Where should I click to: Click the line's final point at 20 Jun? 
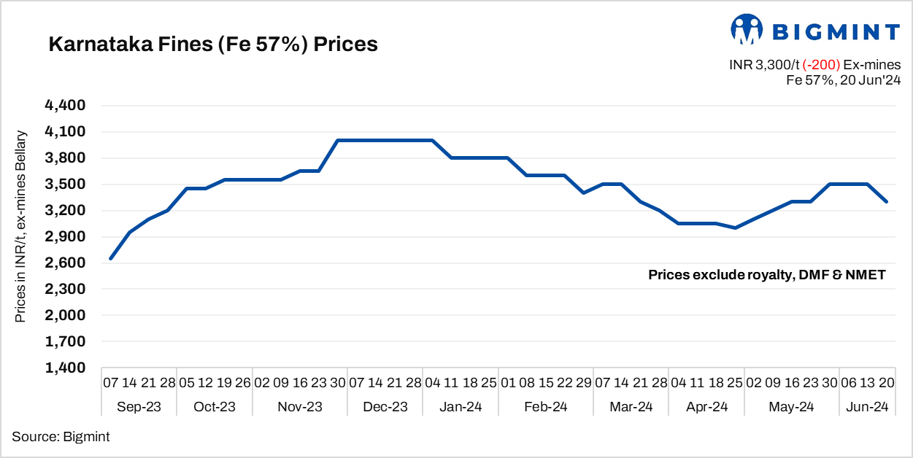pos(887,202)
